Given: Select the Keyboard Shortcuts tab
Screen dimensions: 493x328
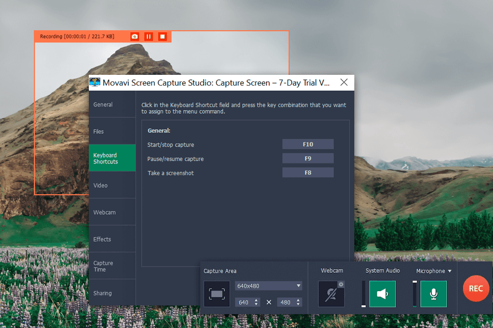Looking at the screenshot, I should [x=112, y=158].
